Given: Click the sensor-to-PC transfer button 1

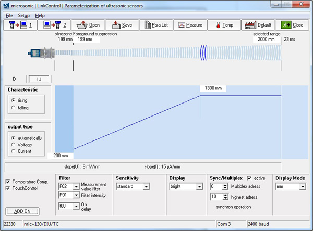Looking at the screenshot, I should pos(19,24).
